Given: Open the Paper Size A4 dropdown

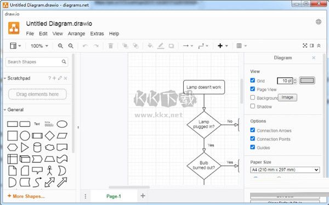Looking at the screenshot, I should pyautogui.click(x=285, y=169).
